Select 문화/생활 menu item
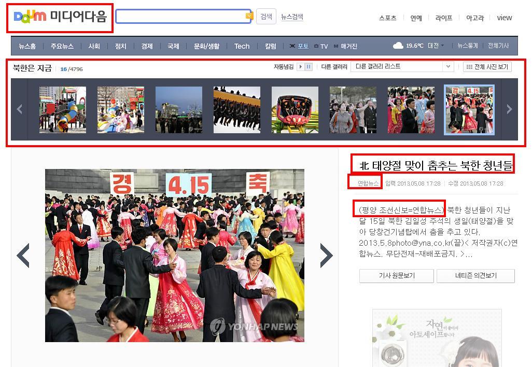Screen dimensions: 532x367 pyautogui.click(x=206, y=46)
